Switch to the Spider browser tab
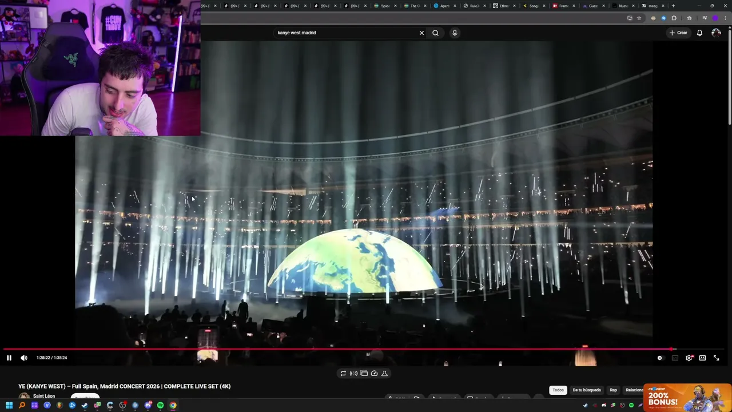 click(385, 6)
